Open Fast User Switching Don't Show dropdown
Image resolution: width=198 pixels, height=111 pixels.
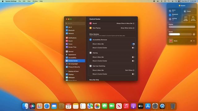(130, 70)
